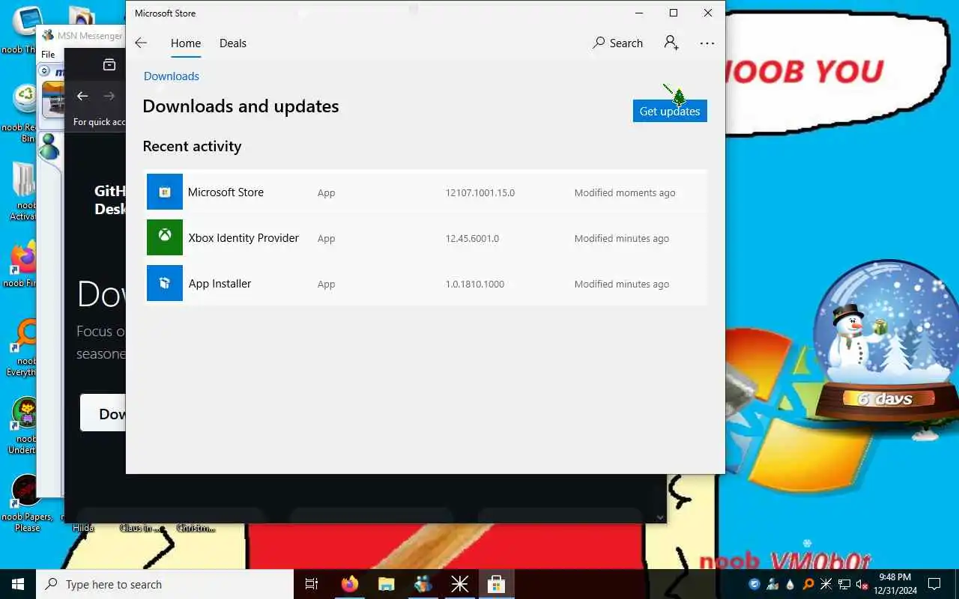Image resolution: width=959 pixels, height=599 pixels.
Task: Click the Downloads breadcrumb link
Action: coord(172,76)
